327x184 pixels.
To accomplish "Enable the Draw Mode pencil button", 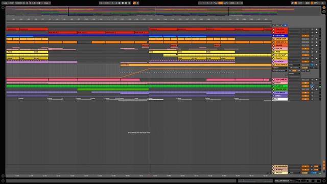I will pos(292,3).
